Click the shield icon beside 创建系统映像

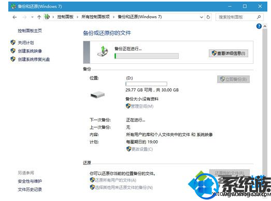[x=13, y=51]
